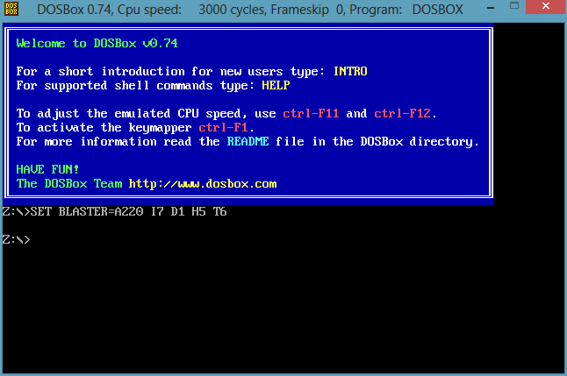Click the cyan README word
Viewport: 567px width, 376px height.
coord(248,141)
